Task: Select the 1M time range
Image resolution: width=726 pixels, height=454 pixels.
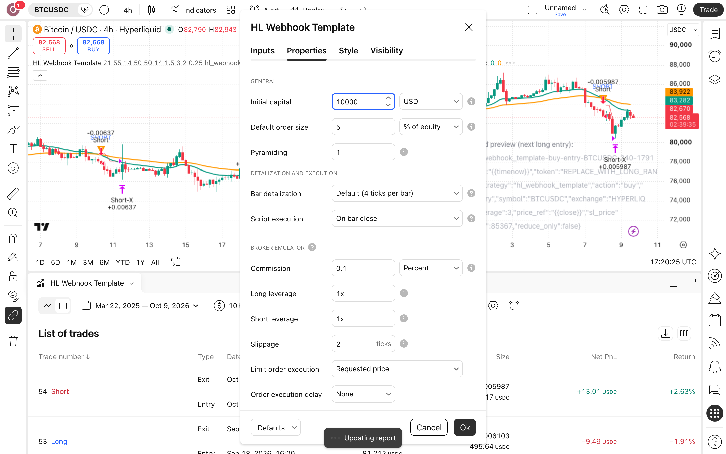Action: pos(71,262)
